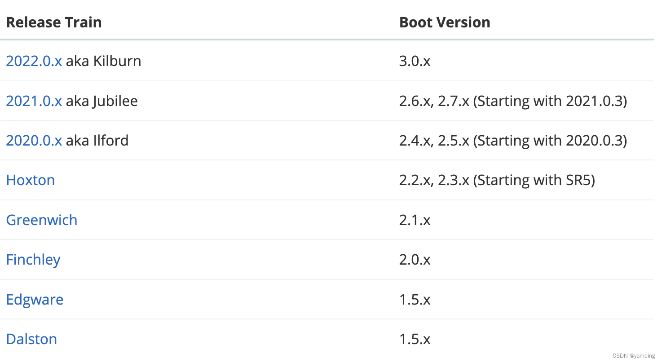Click the 3.0.x boot version cell
This screenshot has width=662, height=363.
click(x=415, y=61)
